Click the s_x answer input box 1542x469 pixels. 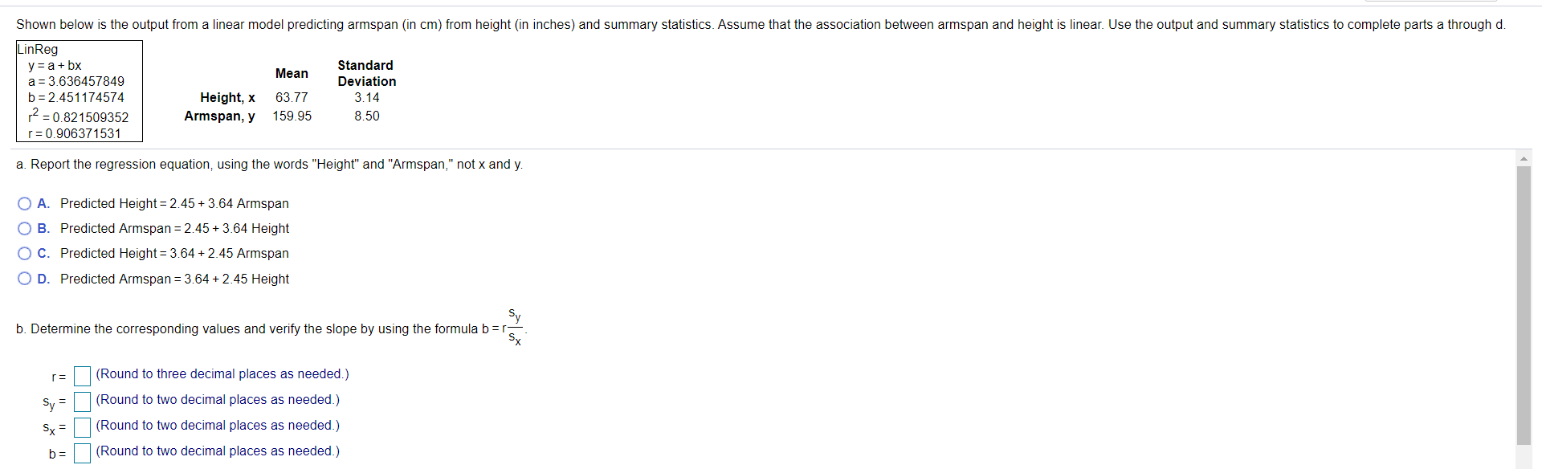tap(82, 427)
